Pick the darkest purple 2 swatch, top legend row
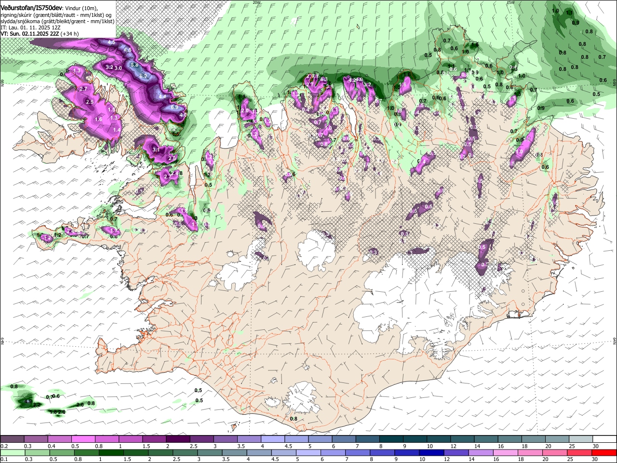Image resolution: width=617 pixels, height=463 pixels. pos(178,439)
